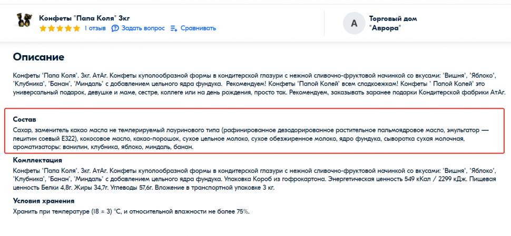Open seller Торговый дом "Аврора"
Image resolution: width=511 pixels, height=236 pixels.
click(x=392, y=23)
